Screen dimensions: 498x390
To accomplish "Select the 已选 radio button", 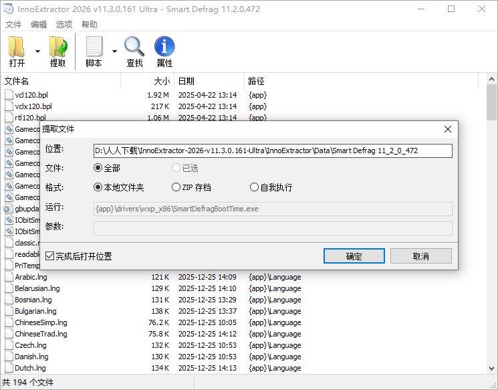I will [176, 168].
